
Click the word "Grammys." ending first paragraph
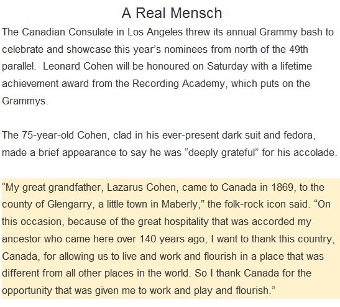pyautogui.click(x=25, y=101)
